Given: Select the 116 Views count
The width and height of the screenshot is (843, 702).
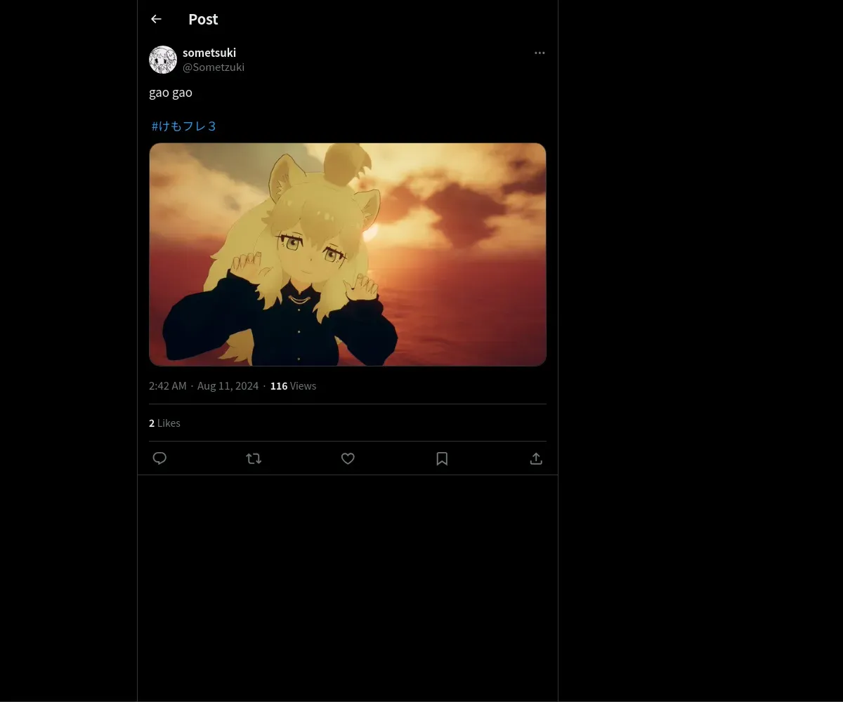Looking at the screenshot, I should tap(293, 386).
